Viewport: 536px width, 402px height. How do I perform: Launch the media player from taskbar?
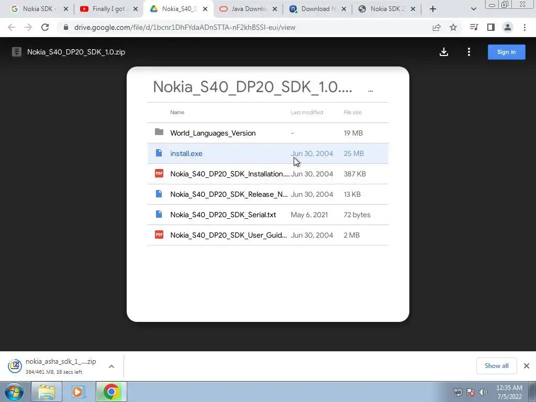click(79, 392)
